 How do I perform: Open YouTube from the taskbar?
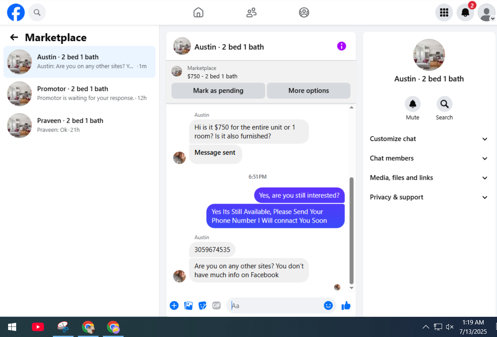38,327
